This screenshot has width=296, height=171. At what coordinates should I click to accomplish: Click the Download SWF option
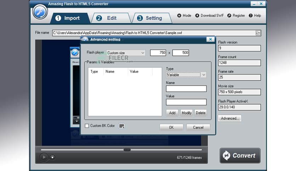[209, 16]
